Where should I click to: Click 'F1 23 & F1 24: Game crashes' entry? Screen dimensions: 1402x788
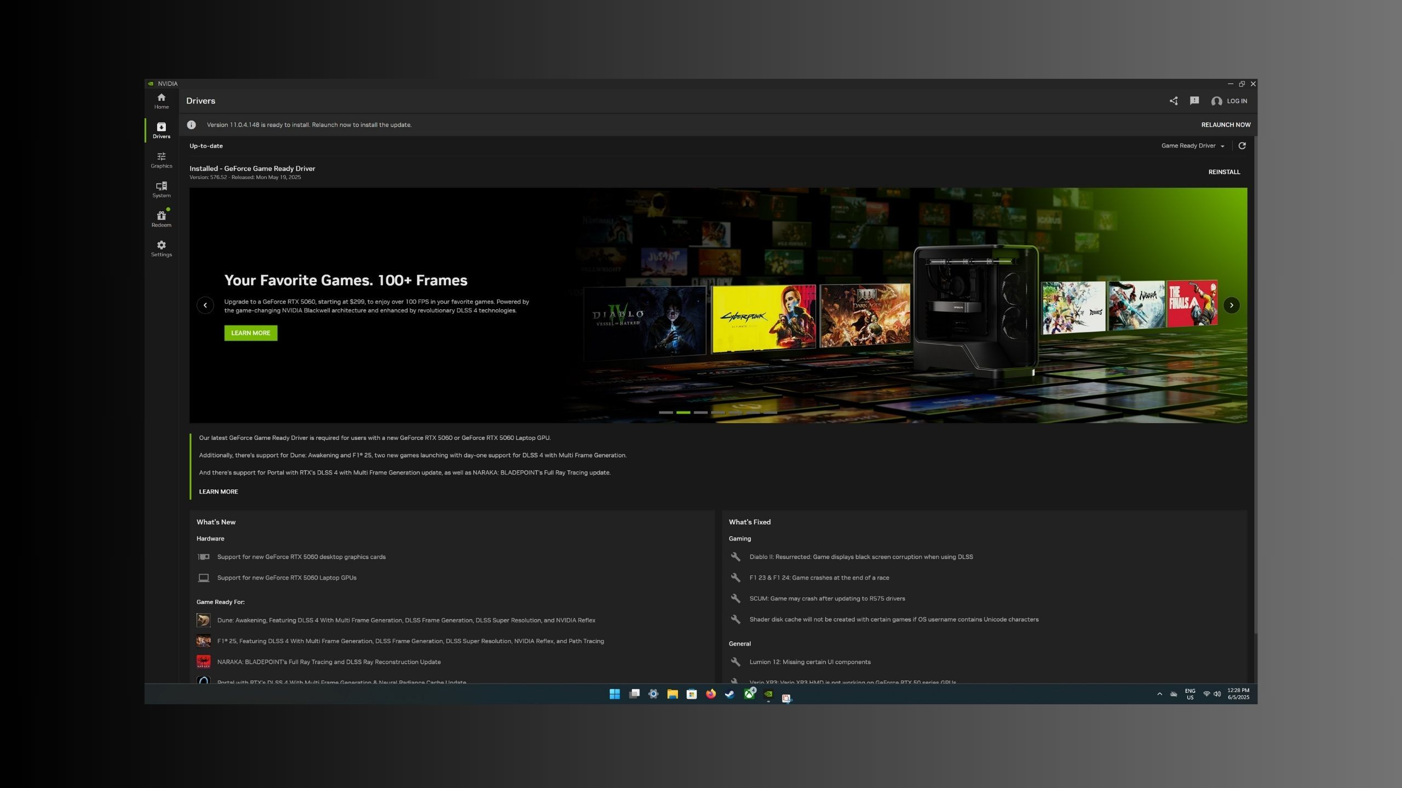pos(819,577)
